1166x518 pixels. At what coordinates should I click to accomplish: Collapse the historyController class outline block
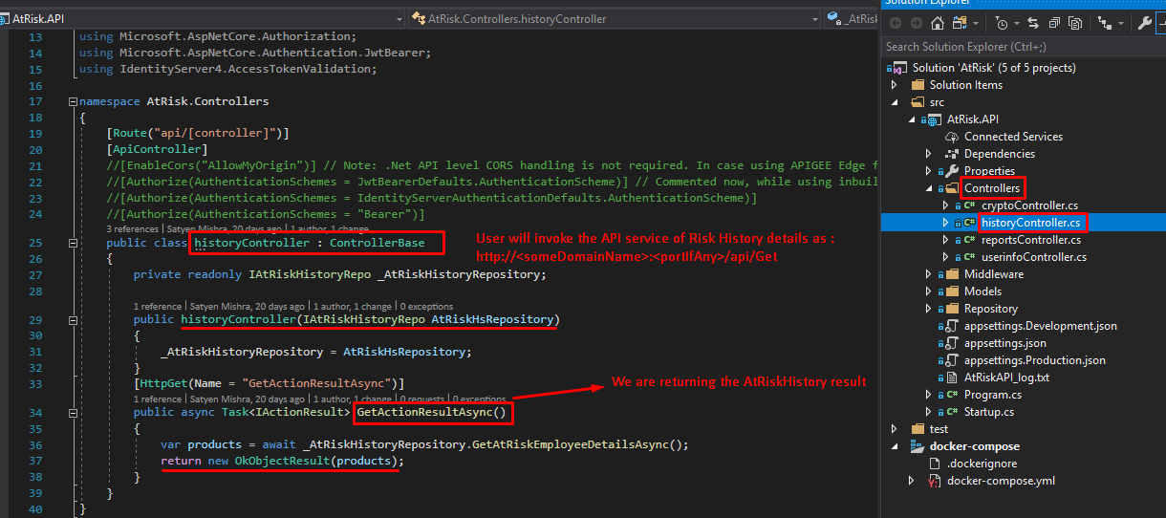pyautogui.click(x=73, y=244)
